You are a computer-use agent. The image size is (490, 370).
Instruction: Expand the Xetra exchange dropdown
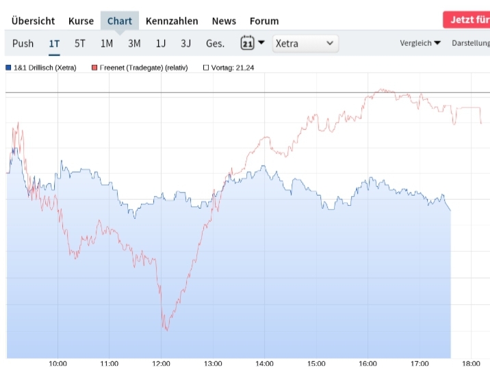(x=305, y=43)
